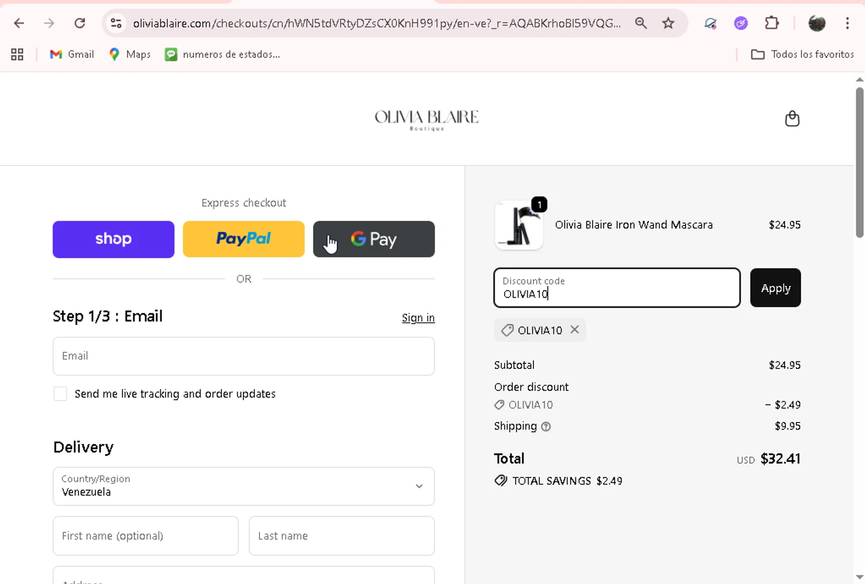This screenshot has height=584, width=865.
Task: Open the apps grid in bookmarks bar
Action: (x=17, y=54)
